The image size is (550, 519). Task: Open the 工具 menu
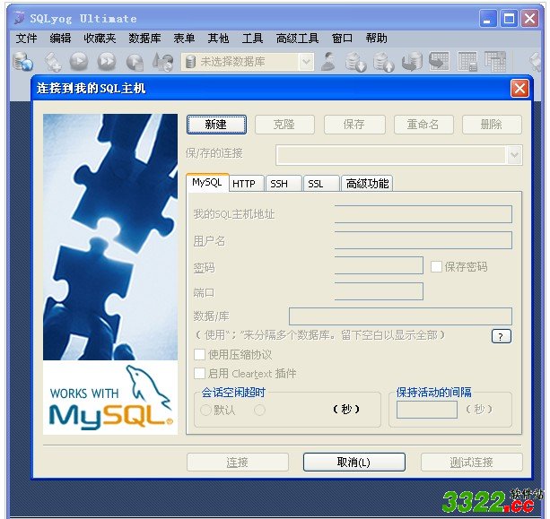click(x=252, y=38)
